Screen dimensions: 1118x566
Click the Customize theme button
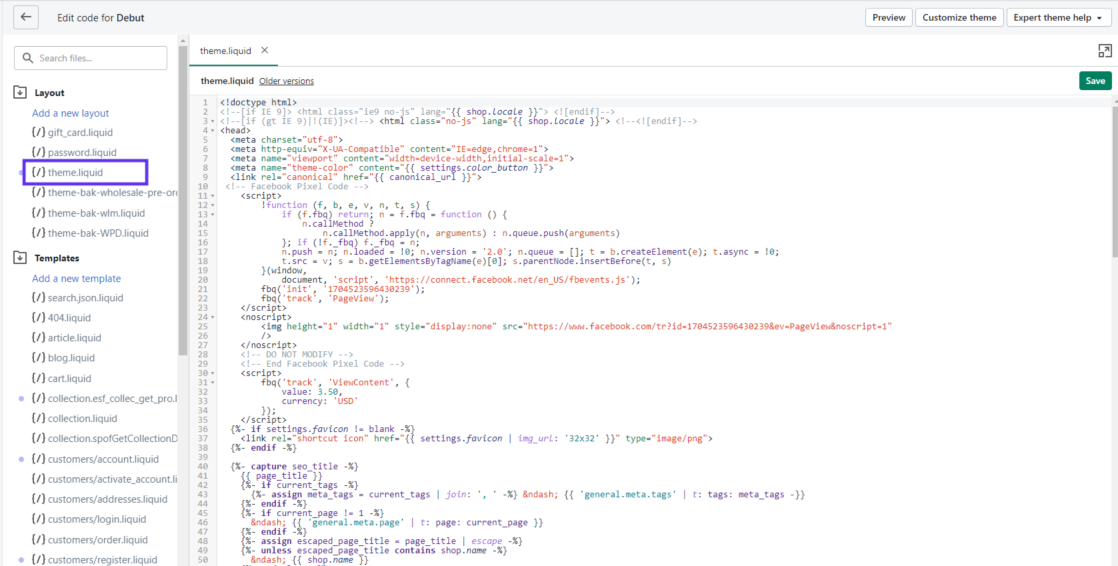coord(959,17)
